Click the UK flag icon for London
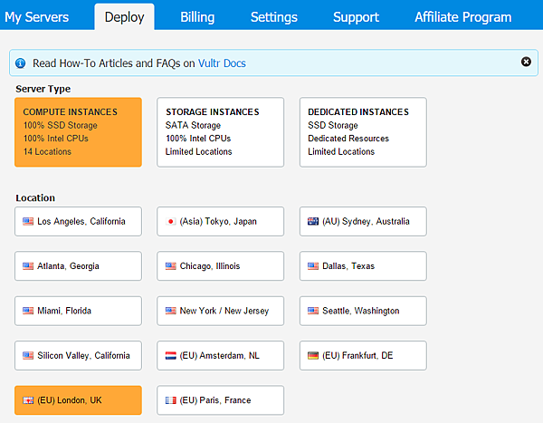Screen dimensions: 543x423 click(28, 400)
